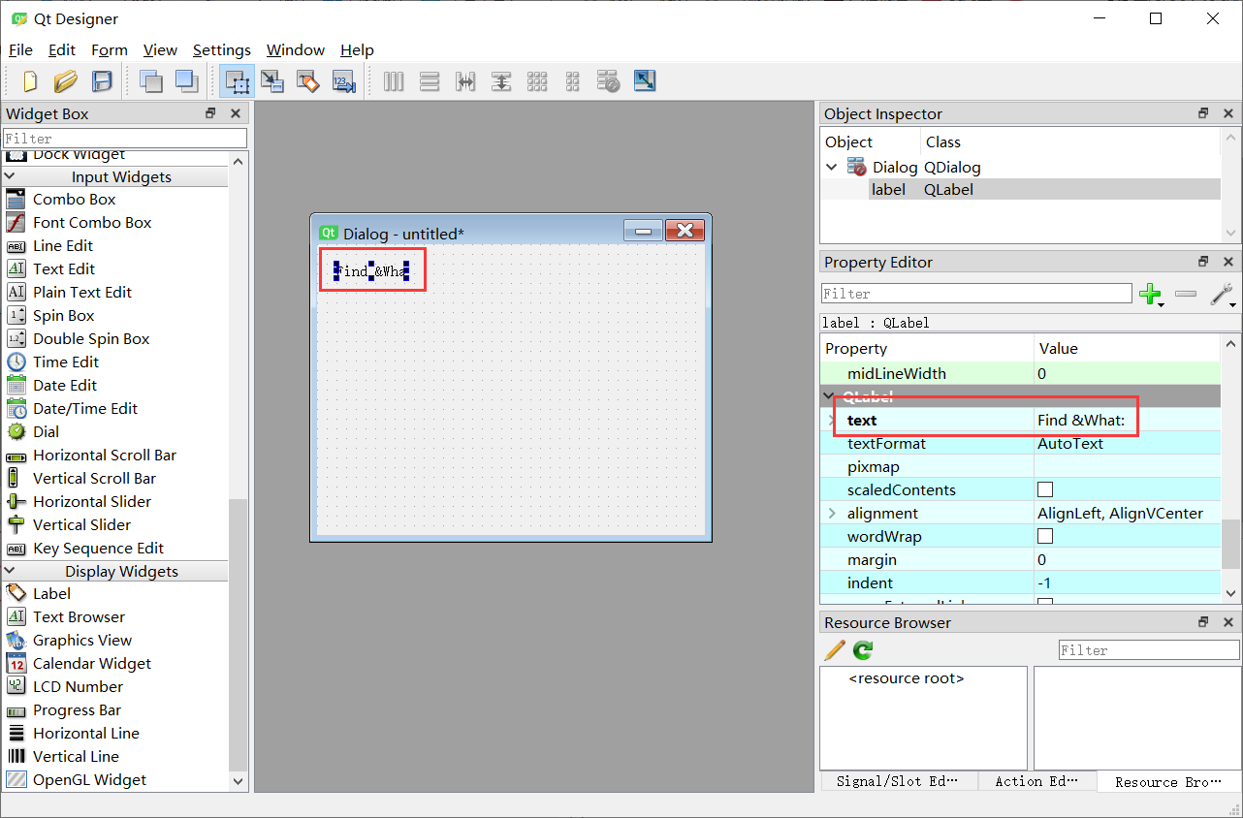This screenshot has height=818, width=1243.
Task: Switch to Edit Signals/Slots mode
Action: [x=272, y=81]
